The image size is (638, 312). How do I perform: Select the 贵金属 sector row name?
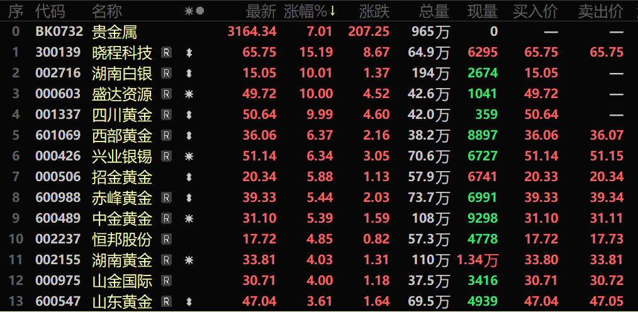click(x=115, y=31)
